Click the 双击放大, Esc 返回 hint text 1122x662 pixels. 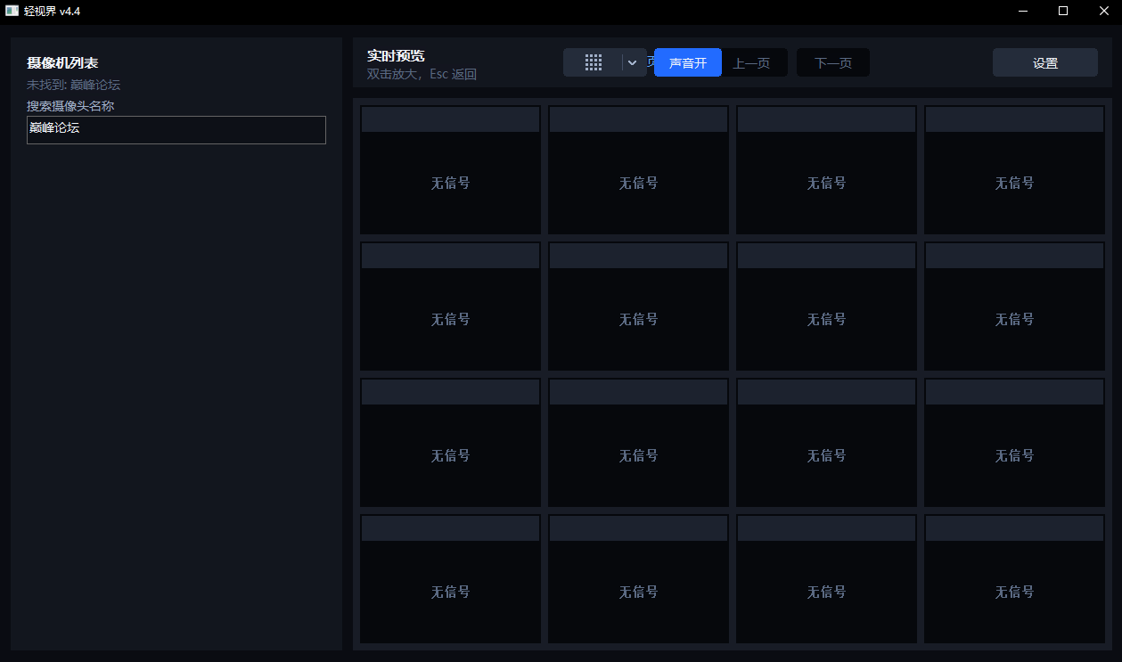pyautogui.click(x=422, y=75)
